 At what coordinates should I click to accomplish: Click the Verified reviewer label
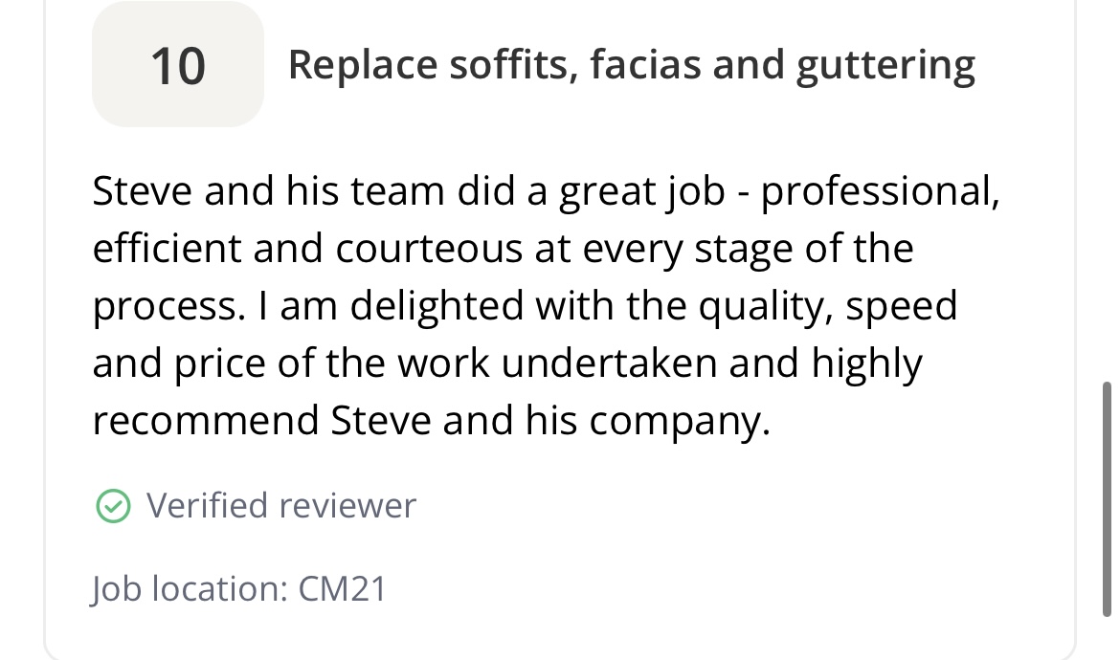click(280, 505)
